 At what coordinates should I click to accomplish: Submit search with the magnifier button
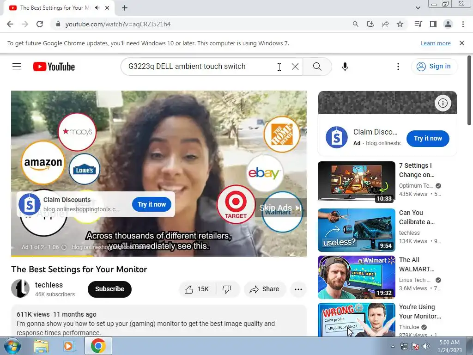[317, 67]
